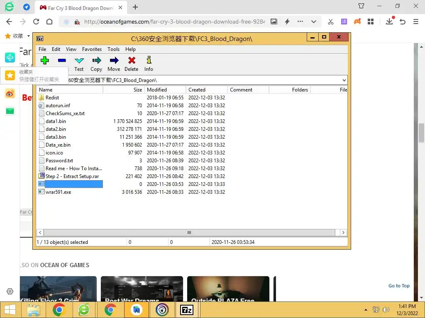The width and height of the screenshot is (425, 318).
Task: Open File Explorer from taskbar
Action: (x=33, y=310)
